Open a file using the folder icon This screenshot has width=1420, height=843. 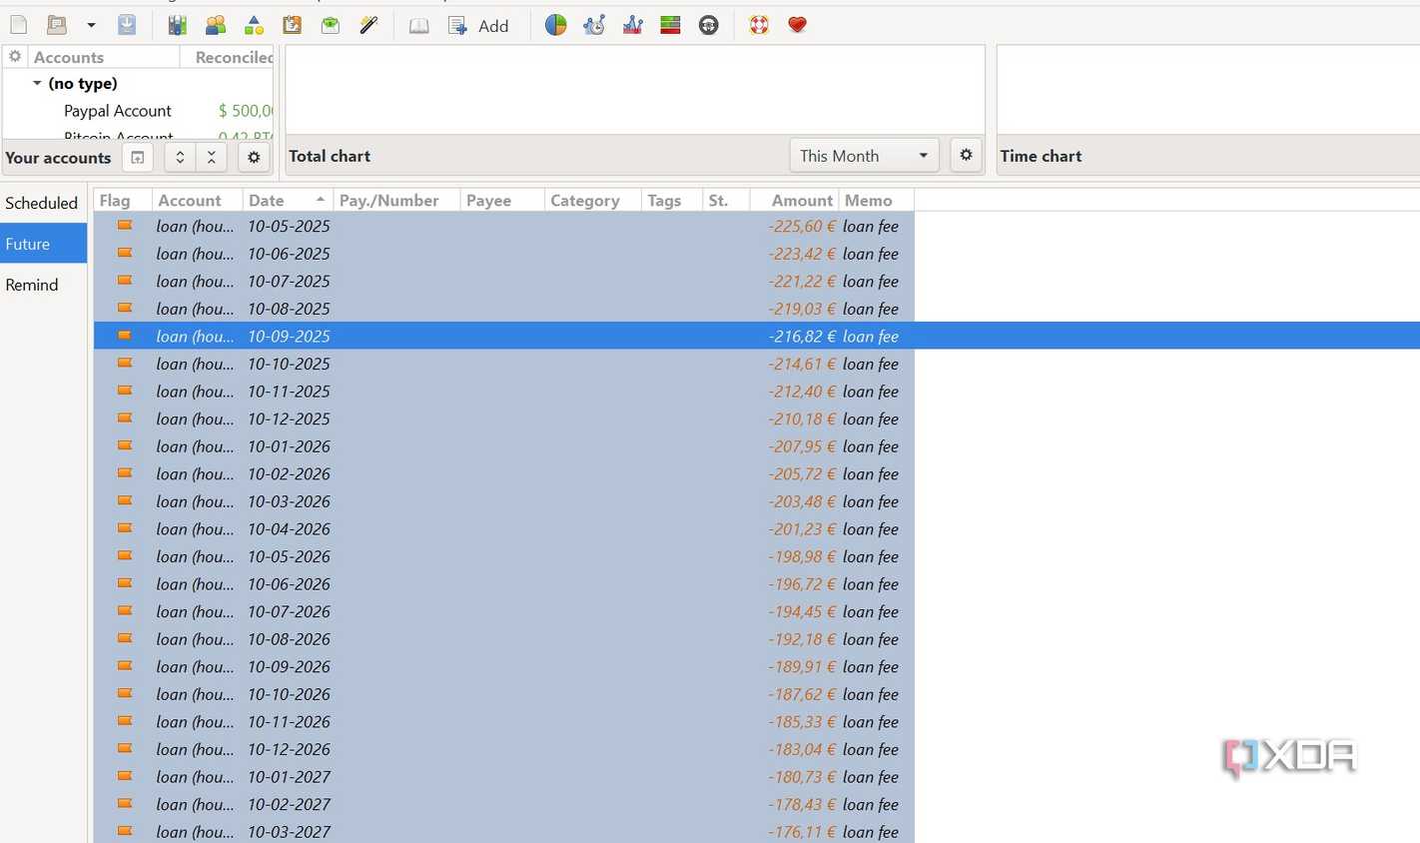click(57, 25)
